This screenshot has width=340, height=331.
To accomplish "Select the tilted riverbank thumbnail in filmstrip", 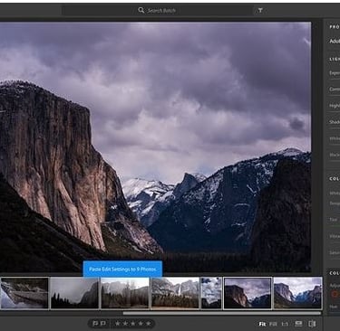I will pyautogui.click(x=24, y=293).
